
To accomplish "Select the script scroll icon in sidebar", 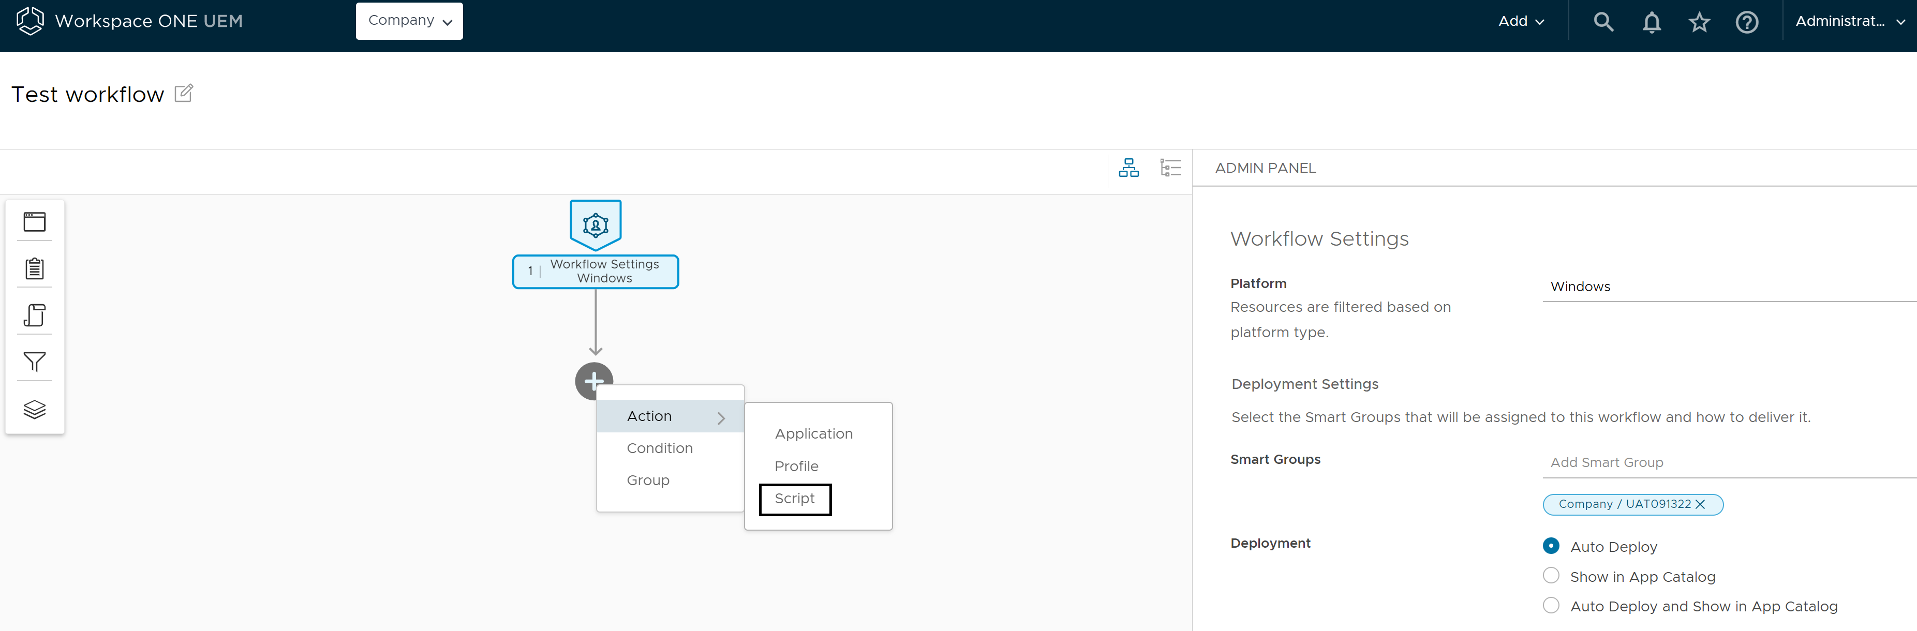I will pos(34,315).
